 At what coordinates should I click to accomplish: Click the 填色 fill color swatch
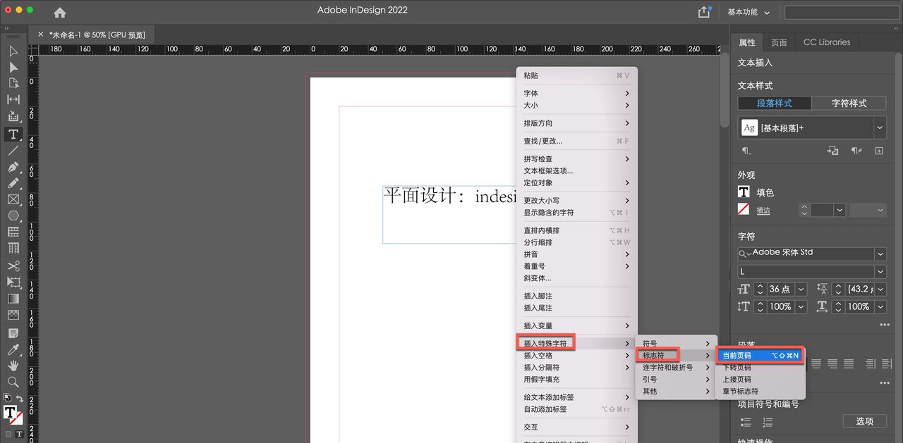coord(744,192)
